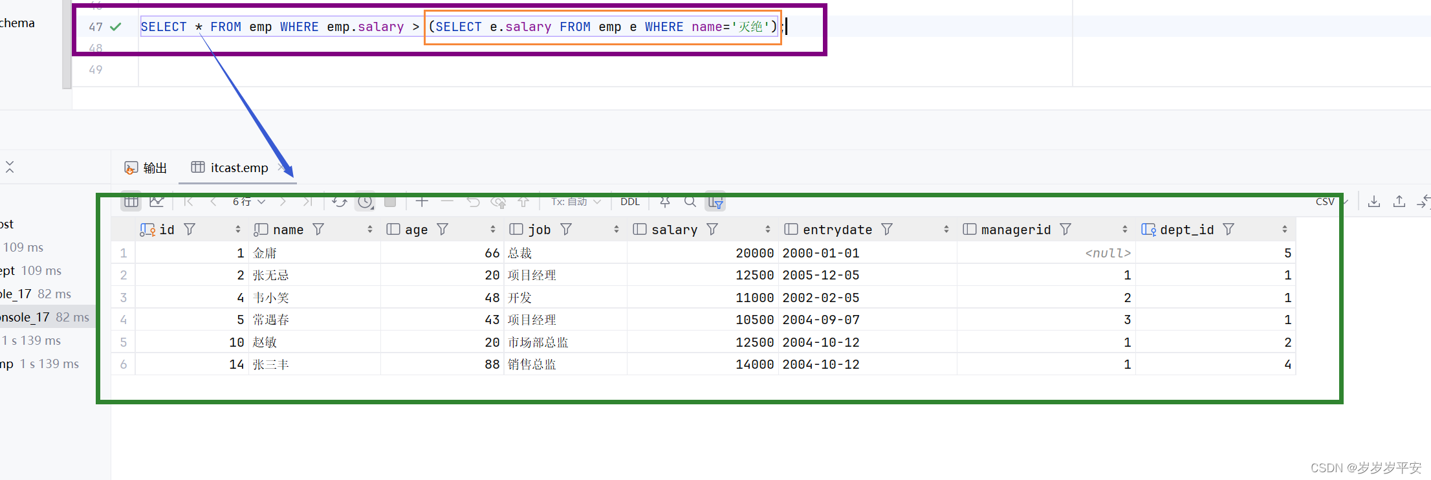Open the CSV export format dropdown
Image resolution: width=1431 pixels, height=480 pixels.
click(x=1331, y=202)
